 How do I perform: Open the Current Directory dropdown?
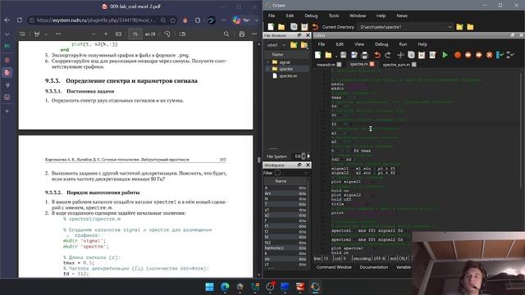(450, 27)
